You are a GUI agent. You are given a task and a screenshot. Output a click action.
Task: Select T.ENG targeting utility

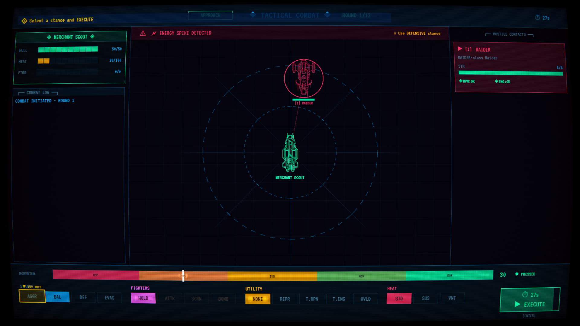tap(339, 299)
